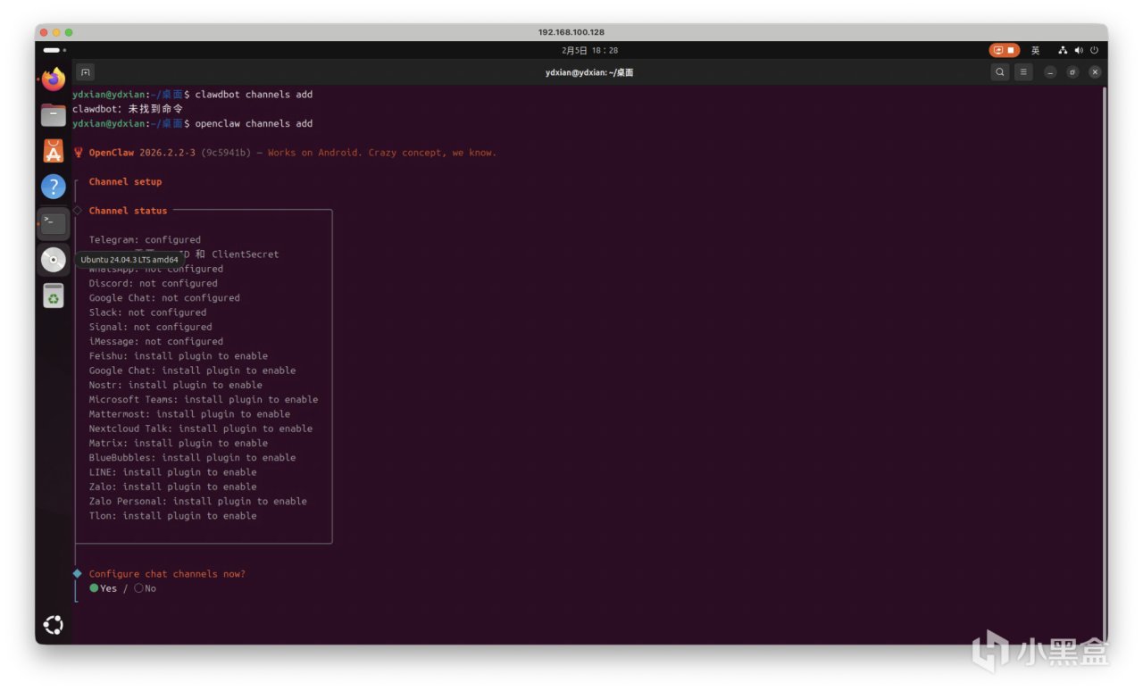
Task: Click the 'Microsoft Teams: install plugin' line
Action: 204,399
